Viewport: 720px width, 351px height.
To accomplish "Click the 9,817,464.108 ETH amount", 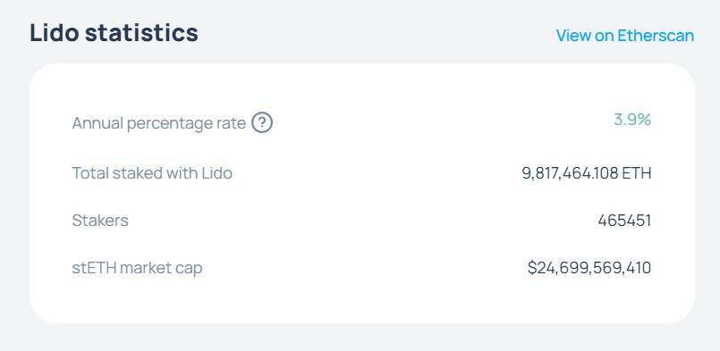I will coord(587,173).
